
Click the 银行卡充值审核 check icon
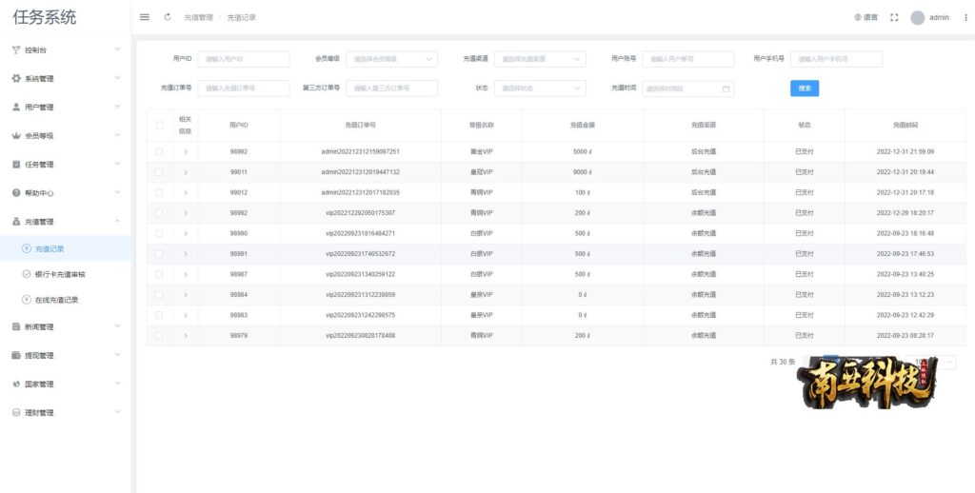pos(26,273)
